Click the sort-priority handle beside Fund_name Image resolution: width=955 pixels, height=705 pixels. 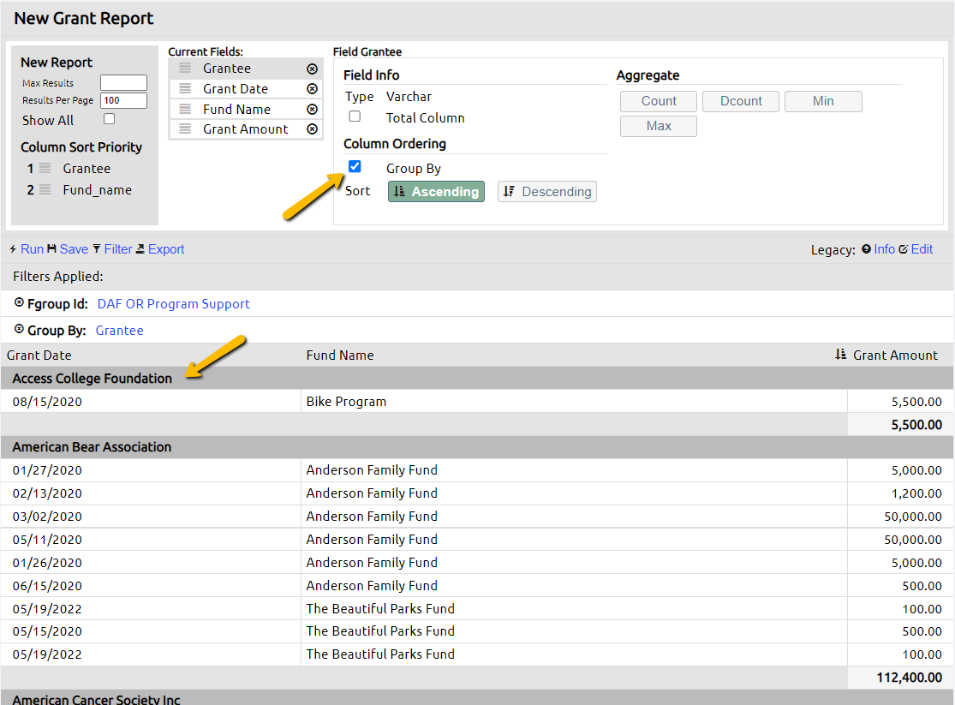45,190
